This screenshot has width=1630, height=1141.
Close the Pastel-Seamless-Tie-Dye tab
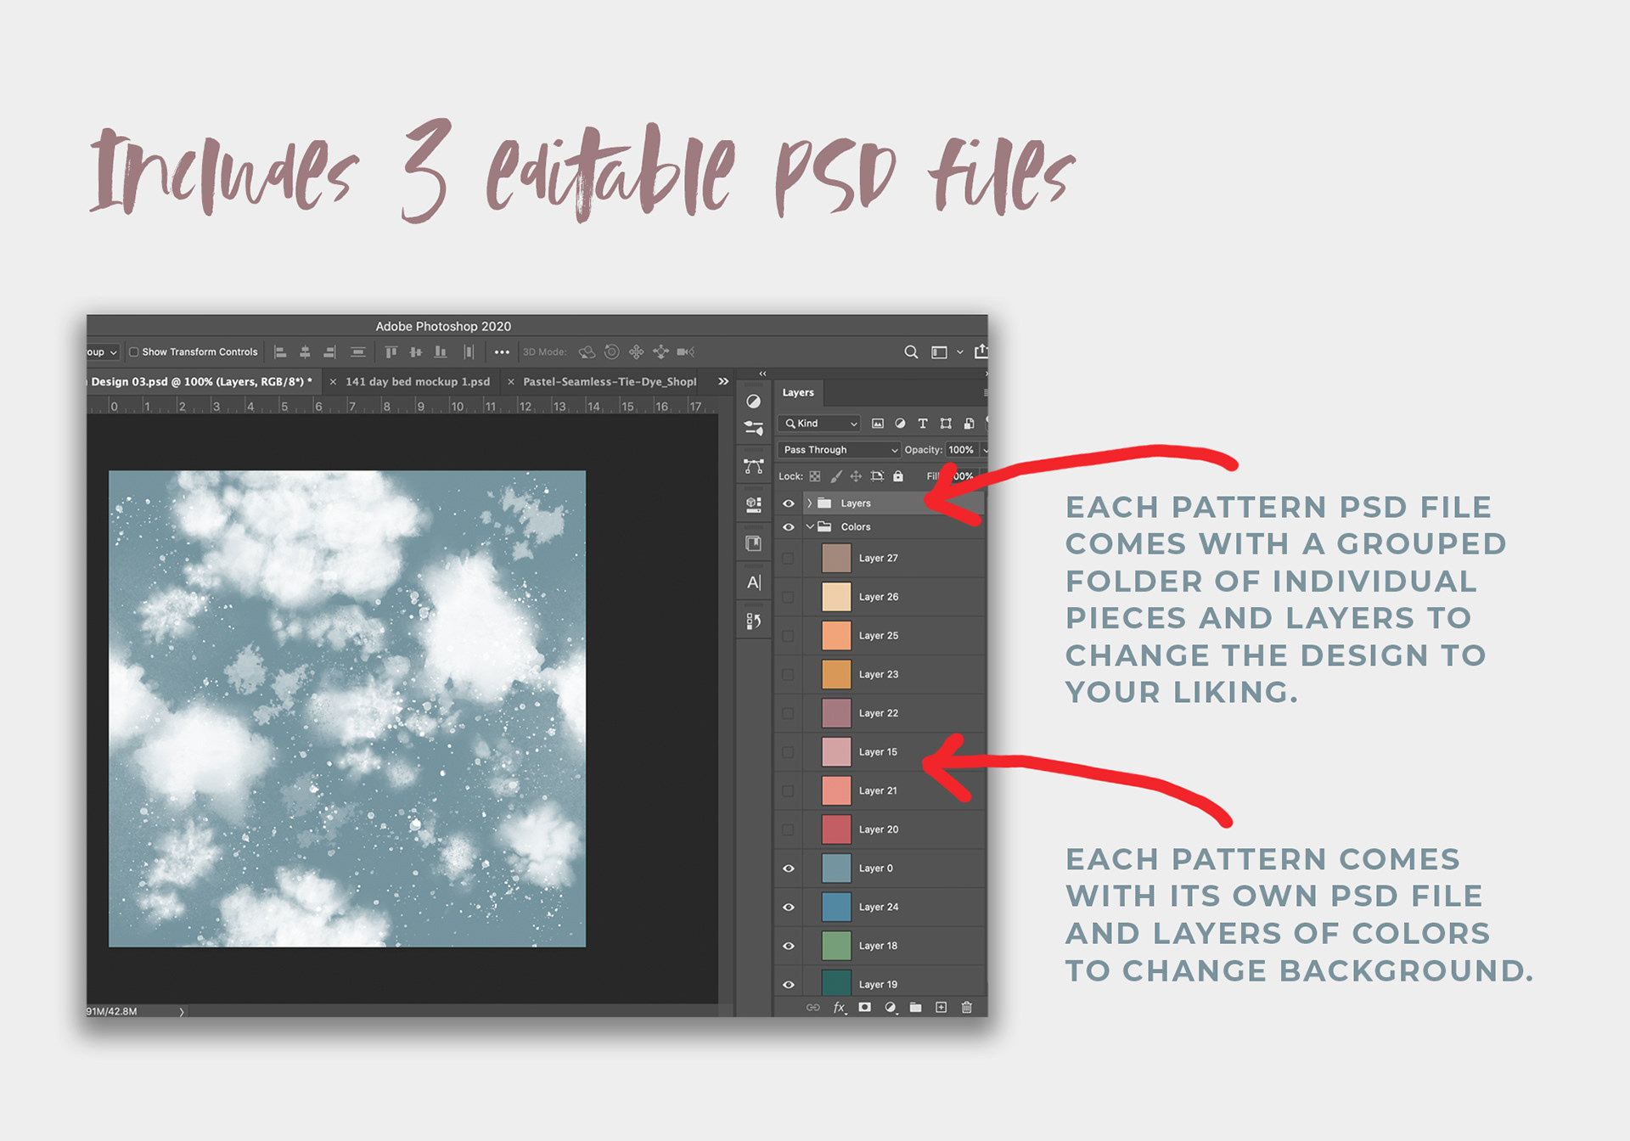coord(511,382)
